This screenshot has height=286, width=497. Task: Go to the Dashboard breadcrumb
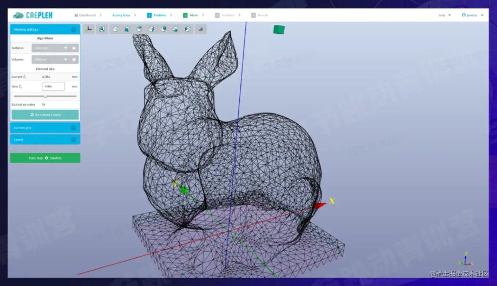pos(85,15)
